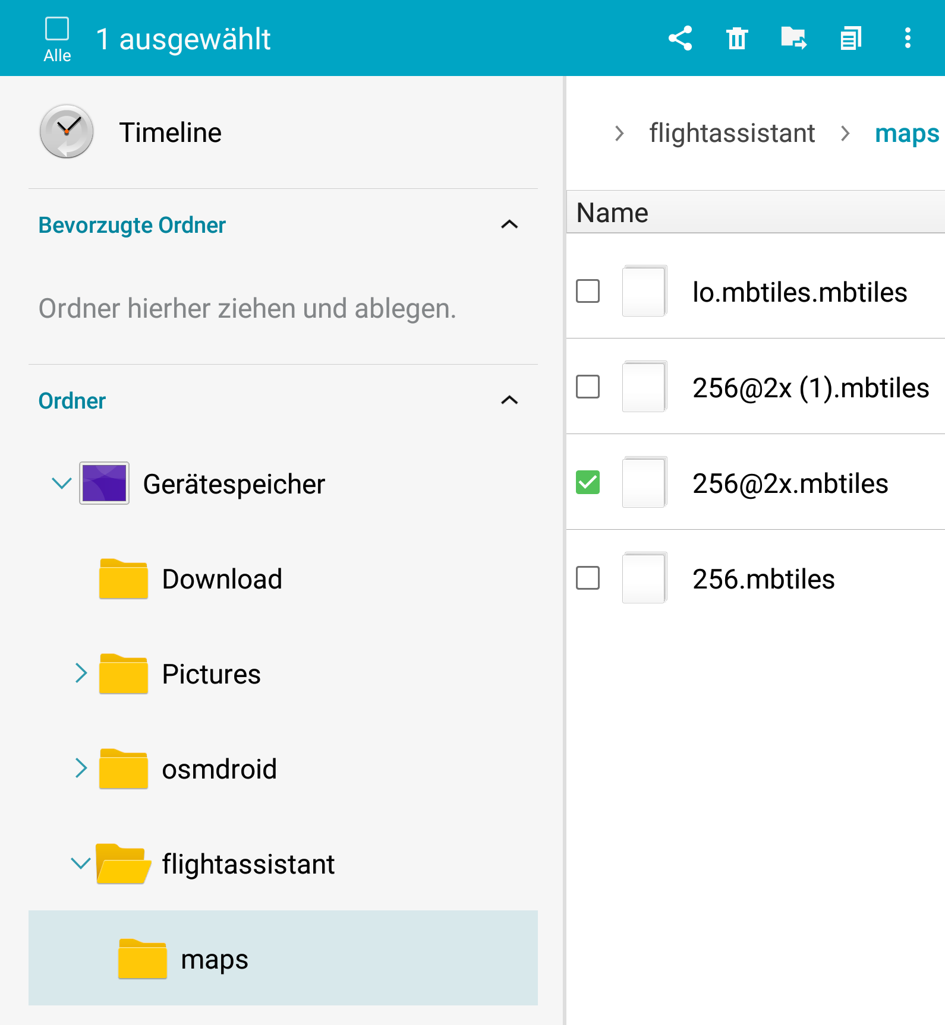
Task: Collapse the Bevorzugte Ordner section
Action: (509, 224)
